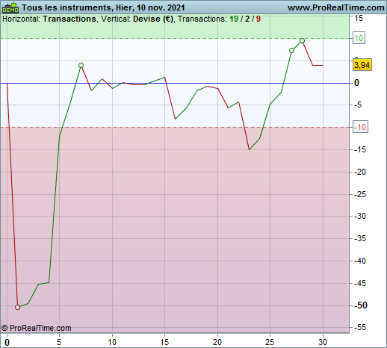Click the 0 label on the vertical axis
387x348 pixels.
[356, 83]
